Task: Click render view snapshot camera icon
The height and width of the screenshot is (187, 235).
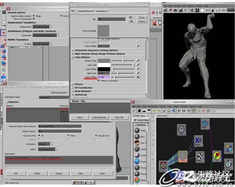Action: pos(175,11)
